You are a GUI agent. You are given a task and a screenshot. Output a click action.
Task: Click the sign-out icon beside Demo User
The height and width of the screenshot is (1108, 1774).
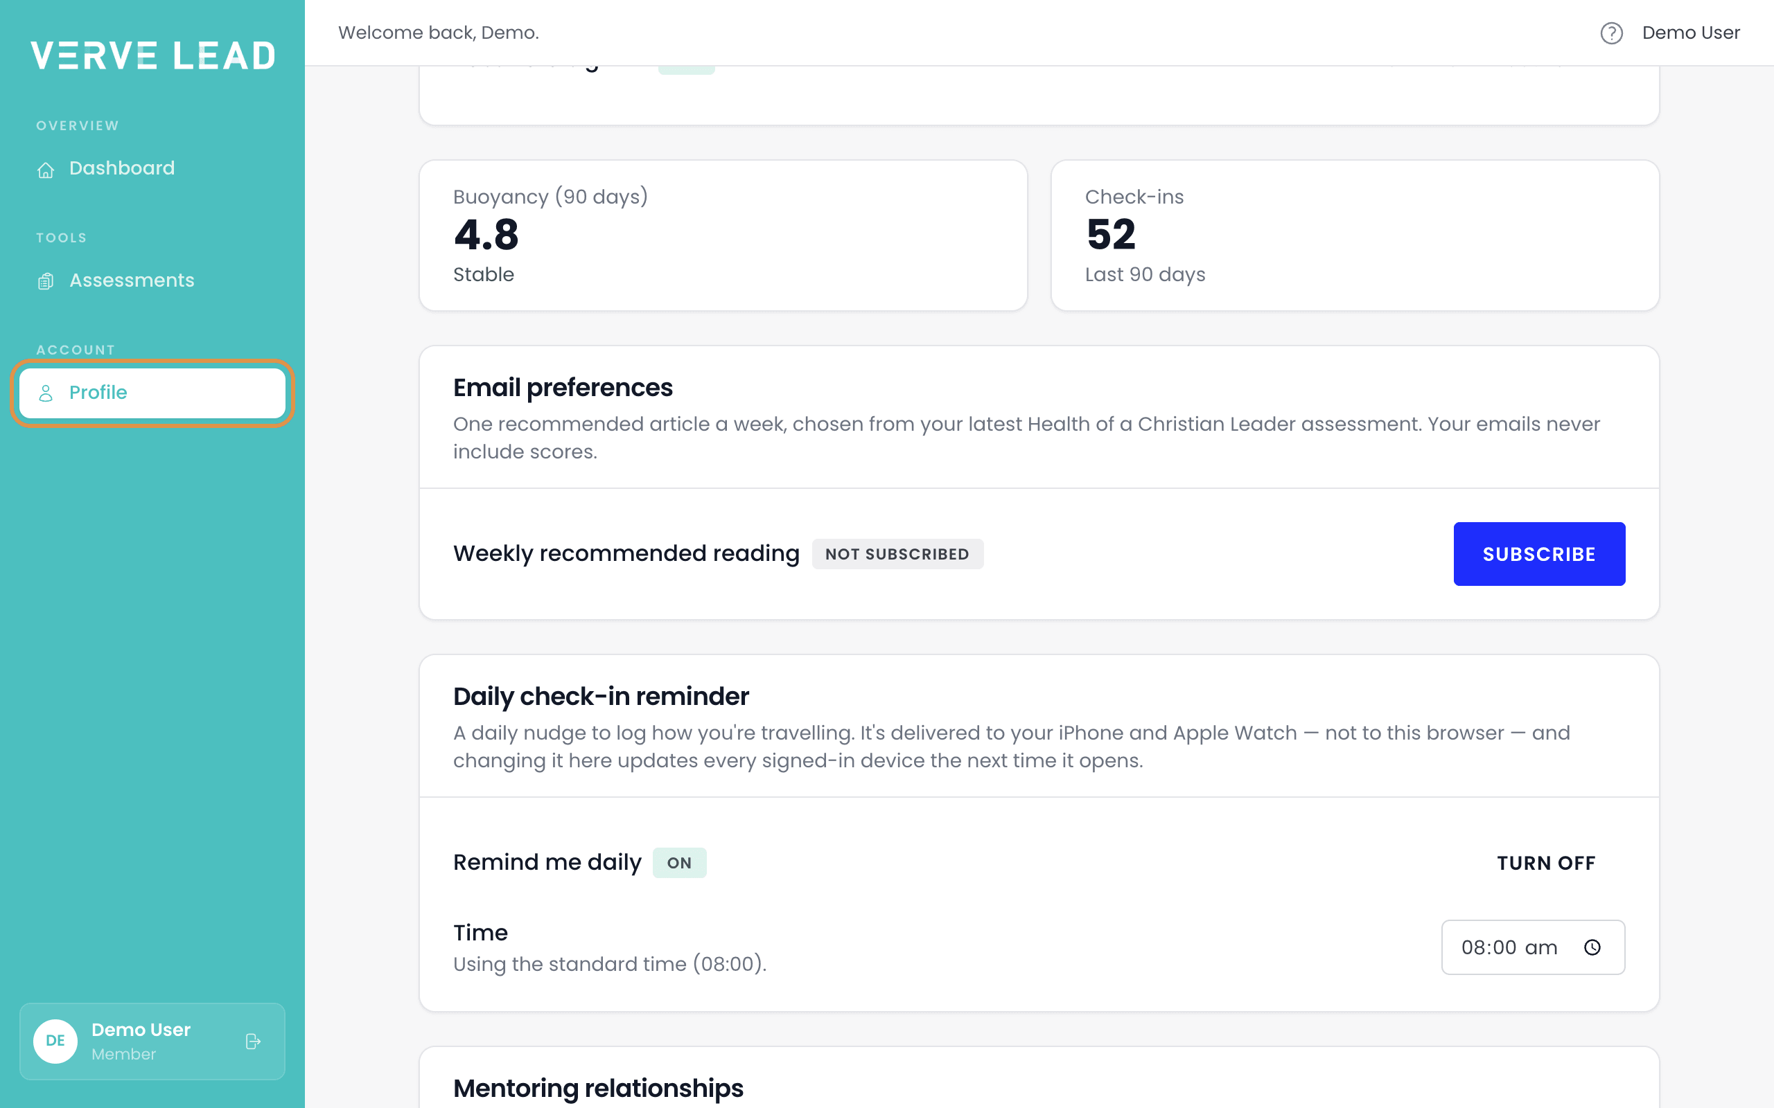[x=253, y=1042]
